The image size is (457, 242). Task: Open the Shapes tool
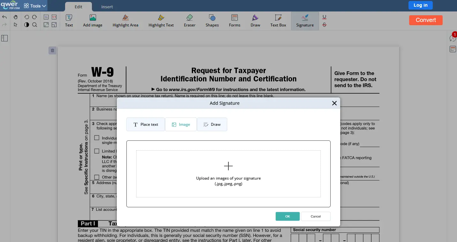(212, 21)
